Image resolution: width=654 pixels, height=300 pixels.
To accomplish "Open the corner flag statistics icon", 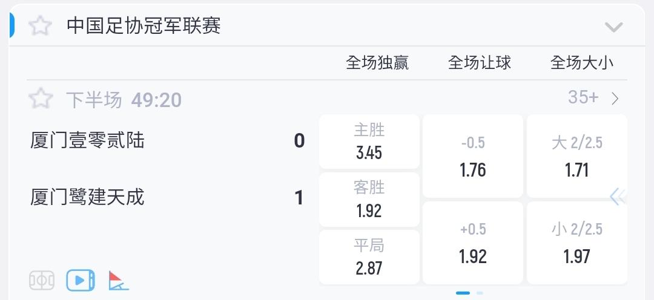I will click(x=118, y=280).
